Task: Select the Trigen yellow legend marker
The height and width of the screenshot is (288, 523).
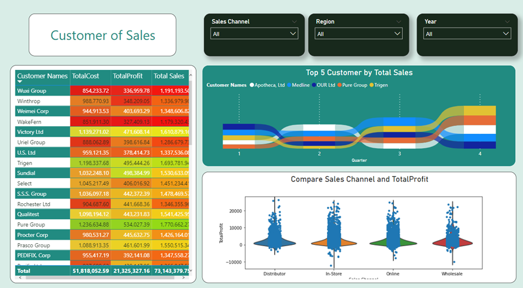Action: (372, 85)
